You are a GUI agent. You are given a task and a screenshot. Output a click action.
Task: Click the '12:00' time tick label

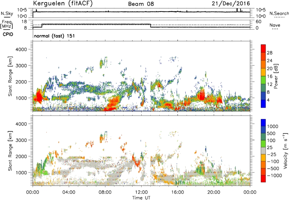(x=141, y=192)
